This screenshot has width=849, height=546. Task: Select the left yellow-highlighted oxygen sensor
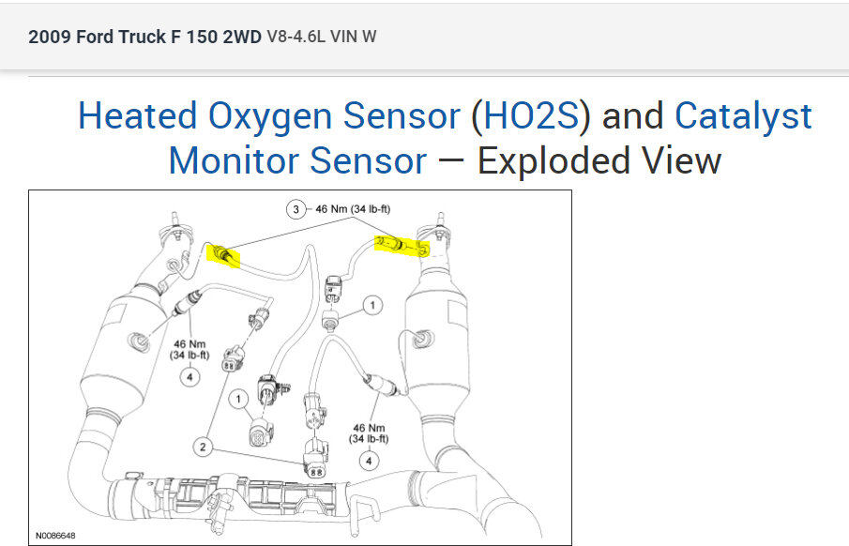[225, 255]
